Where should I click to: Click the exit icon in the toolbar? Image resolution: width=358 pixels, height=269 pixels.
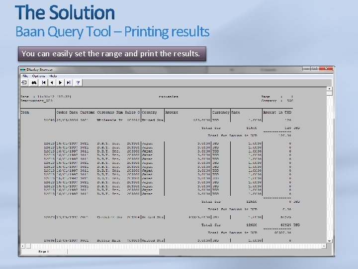(24, 83)
